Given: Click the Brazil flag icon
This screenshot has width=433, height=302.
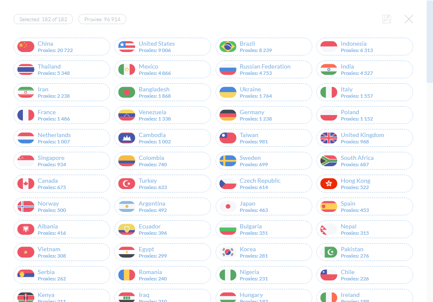Looking at the screenshot, I should click(x=228, y=47).
